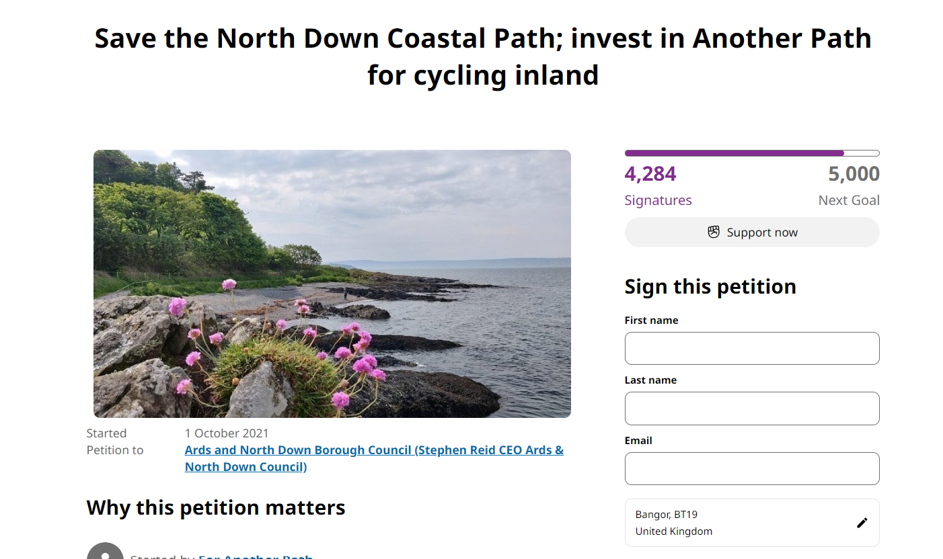The height and width of the screenshot is (559, 943).
Task: Open the Ards and North Down Borough Council link
Action: (374, 458)
